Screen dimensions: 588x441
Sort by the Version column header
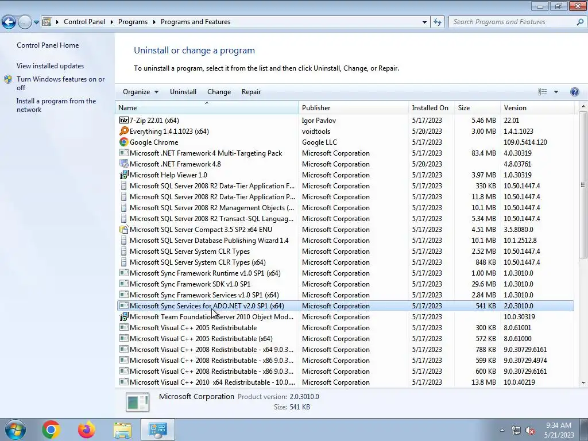(x=537, y=107)
